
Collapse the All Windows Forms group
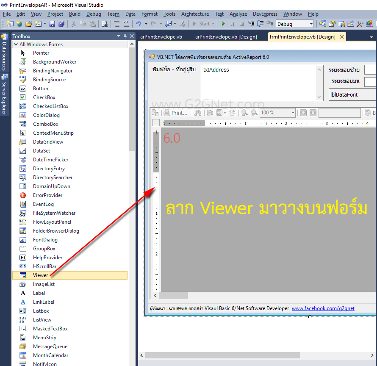click(x=16, y=44)
